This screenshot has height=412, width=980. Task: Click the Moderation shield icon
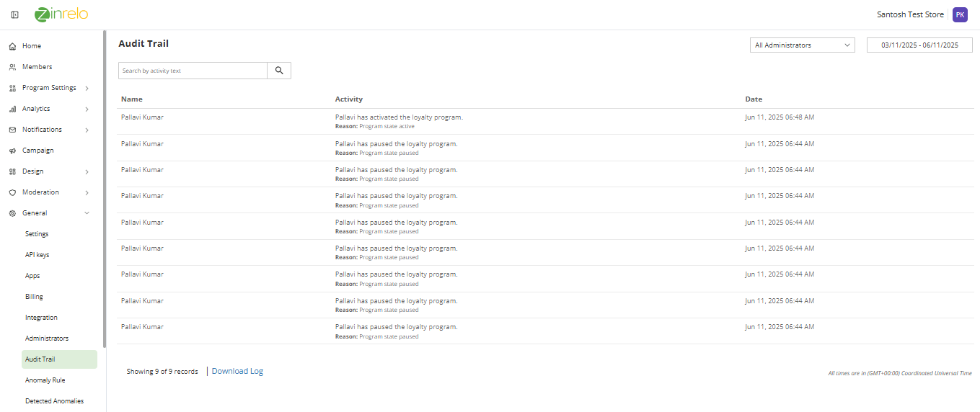12,192
